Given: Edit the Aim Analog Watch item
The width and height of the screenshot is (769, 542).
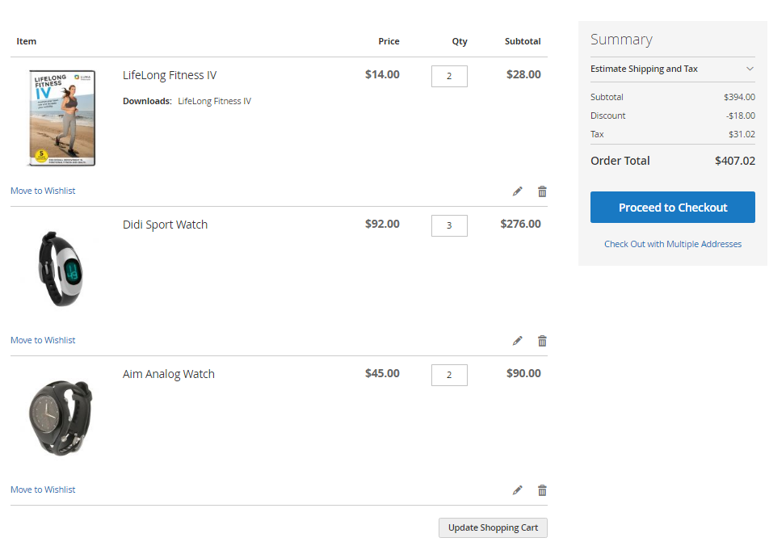Looking at the screenshot, I should 517,490.
